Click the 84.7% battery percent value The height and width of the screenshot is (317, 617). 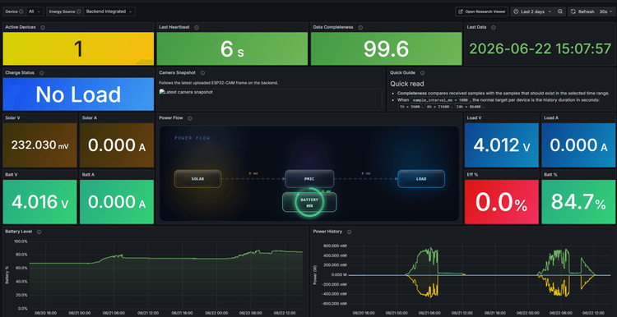click(x=578, y=202)
